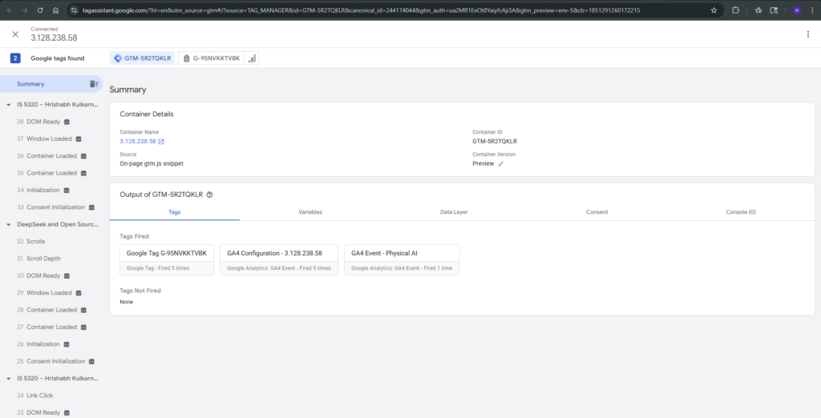821x418 pixels.
Task: Click the browser address bar URL
Action: [361, 10]
